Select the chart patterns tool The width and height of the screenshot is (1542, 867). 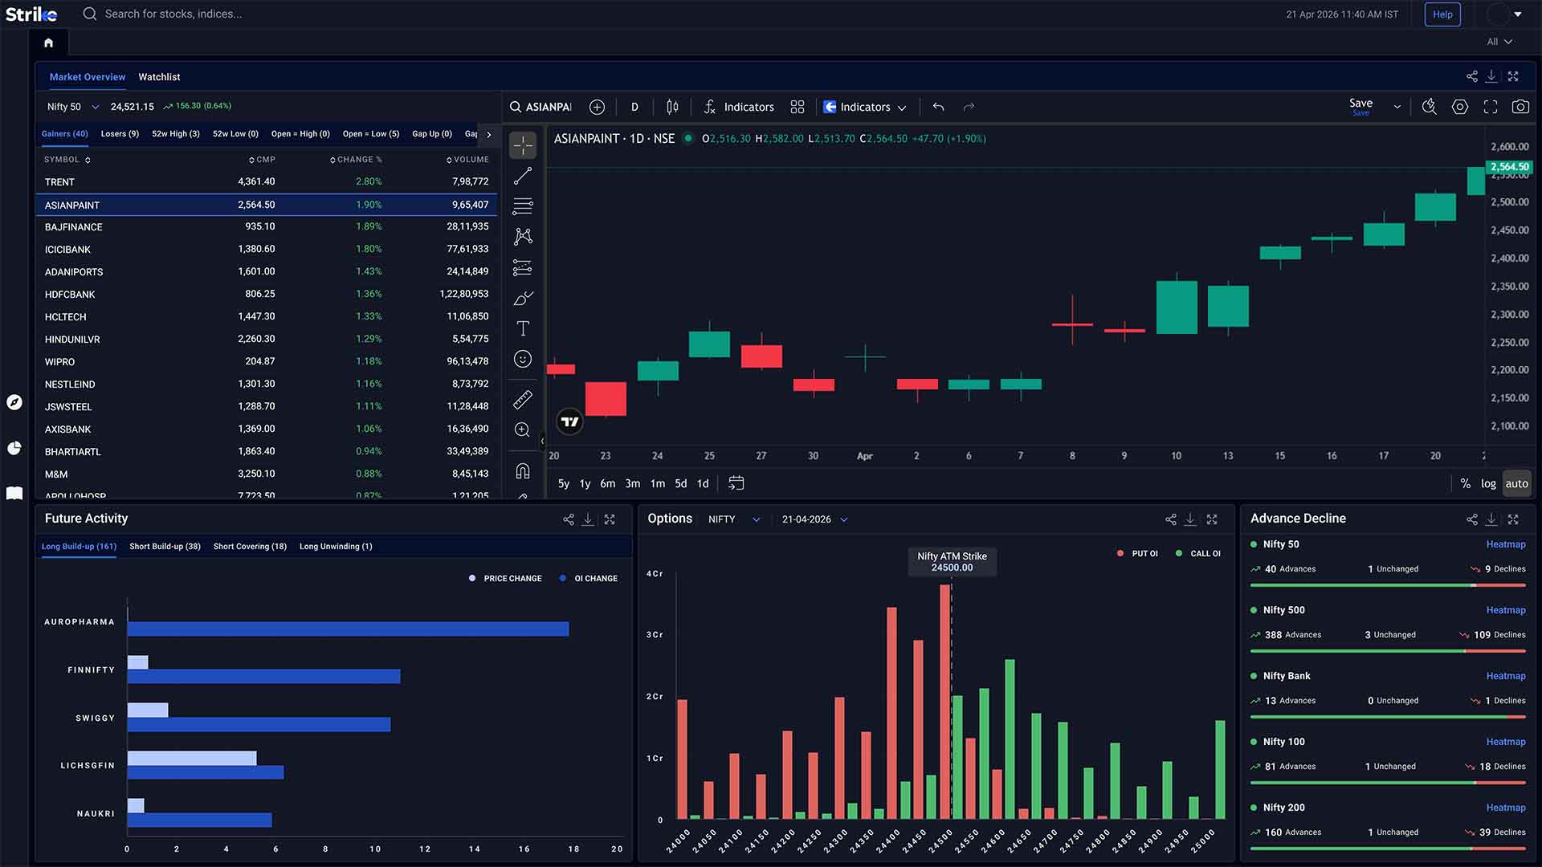click(523, 237)
